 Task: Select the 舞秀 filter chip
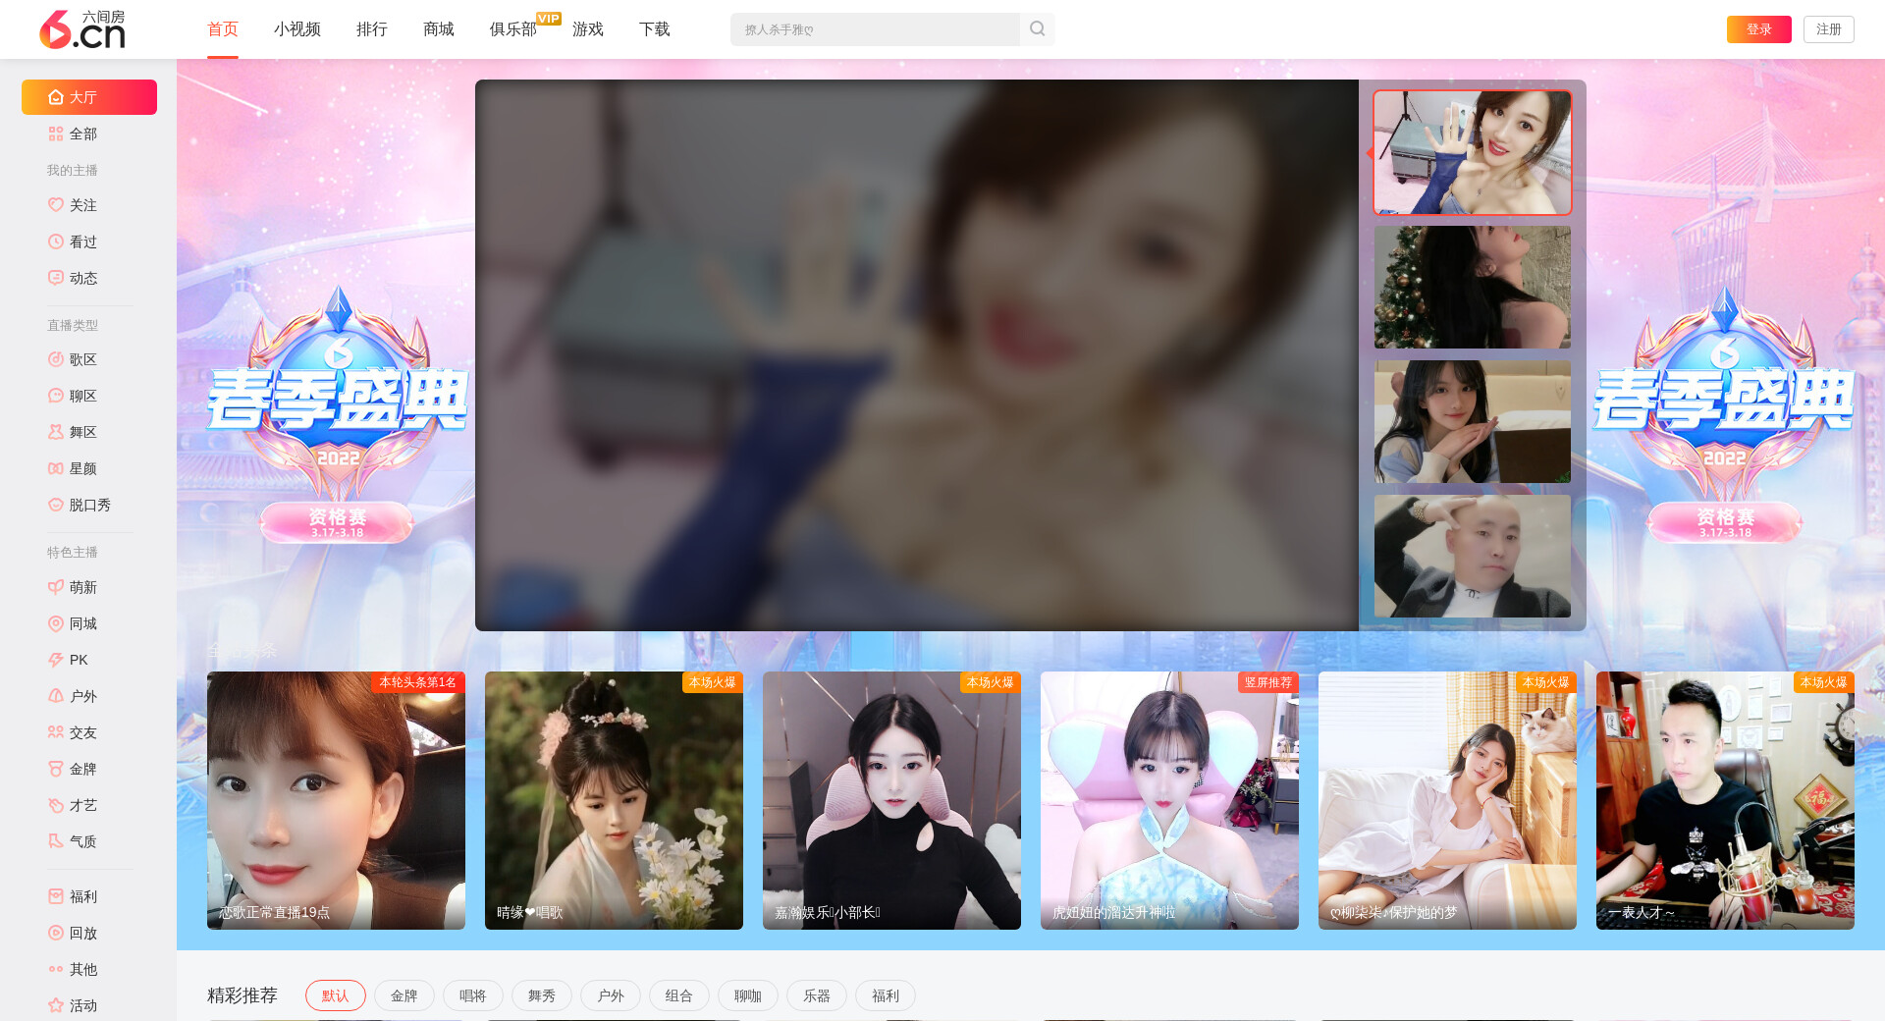coord(542,995)
